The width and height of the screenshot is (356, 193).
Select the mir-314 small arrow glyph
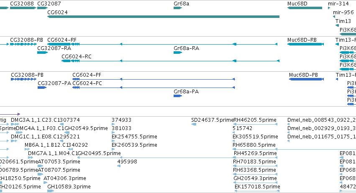tap(329, 8)
